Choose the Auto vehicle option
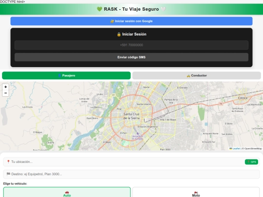 click(x=67, y=193)
